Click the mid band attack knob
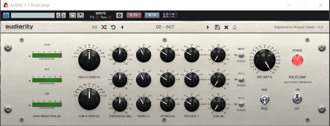The image size is (330, 126). coord(168,80)
